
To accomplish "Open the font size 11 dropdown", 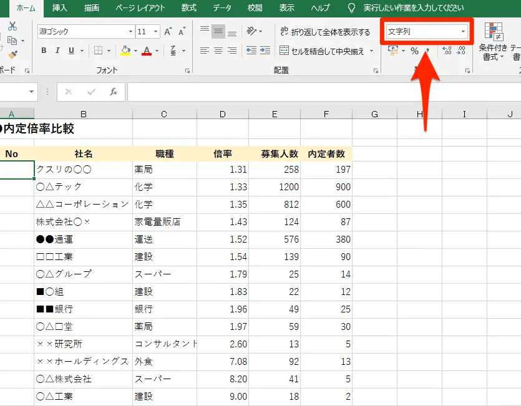I will [155, 31].
